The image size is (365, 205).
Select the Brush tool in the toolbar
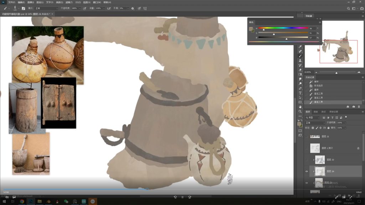[300, 56]
